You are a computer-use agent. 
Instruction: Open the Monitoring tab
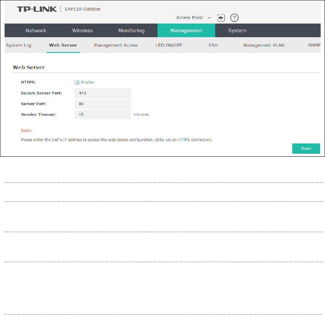[x=131, y=30]
